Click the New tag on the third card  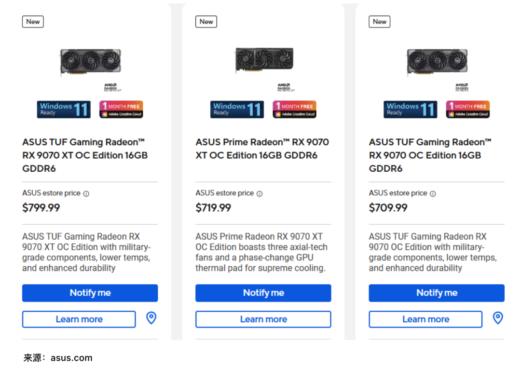pos(380,22)
